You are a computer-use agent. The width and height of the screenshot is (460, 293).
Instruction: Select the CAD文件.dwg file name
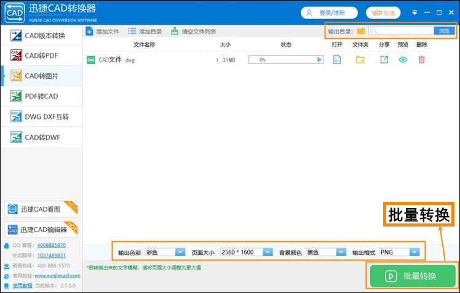click(x=116, y=60)
